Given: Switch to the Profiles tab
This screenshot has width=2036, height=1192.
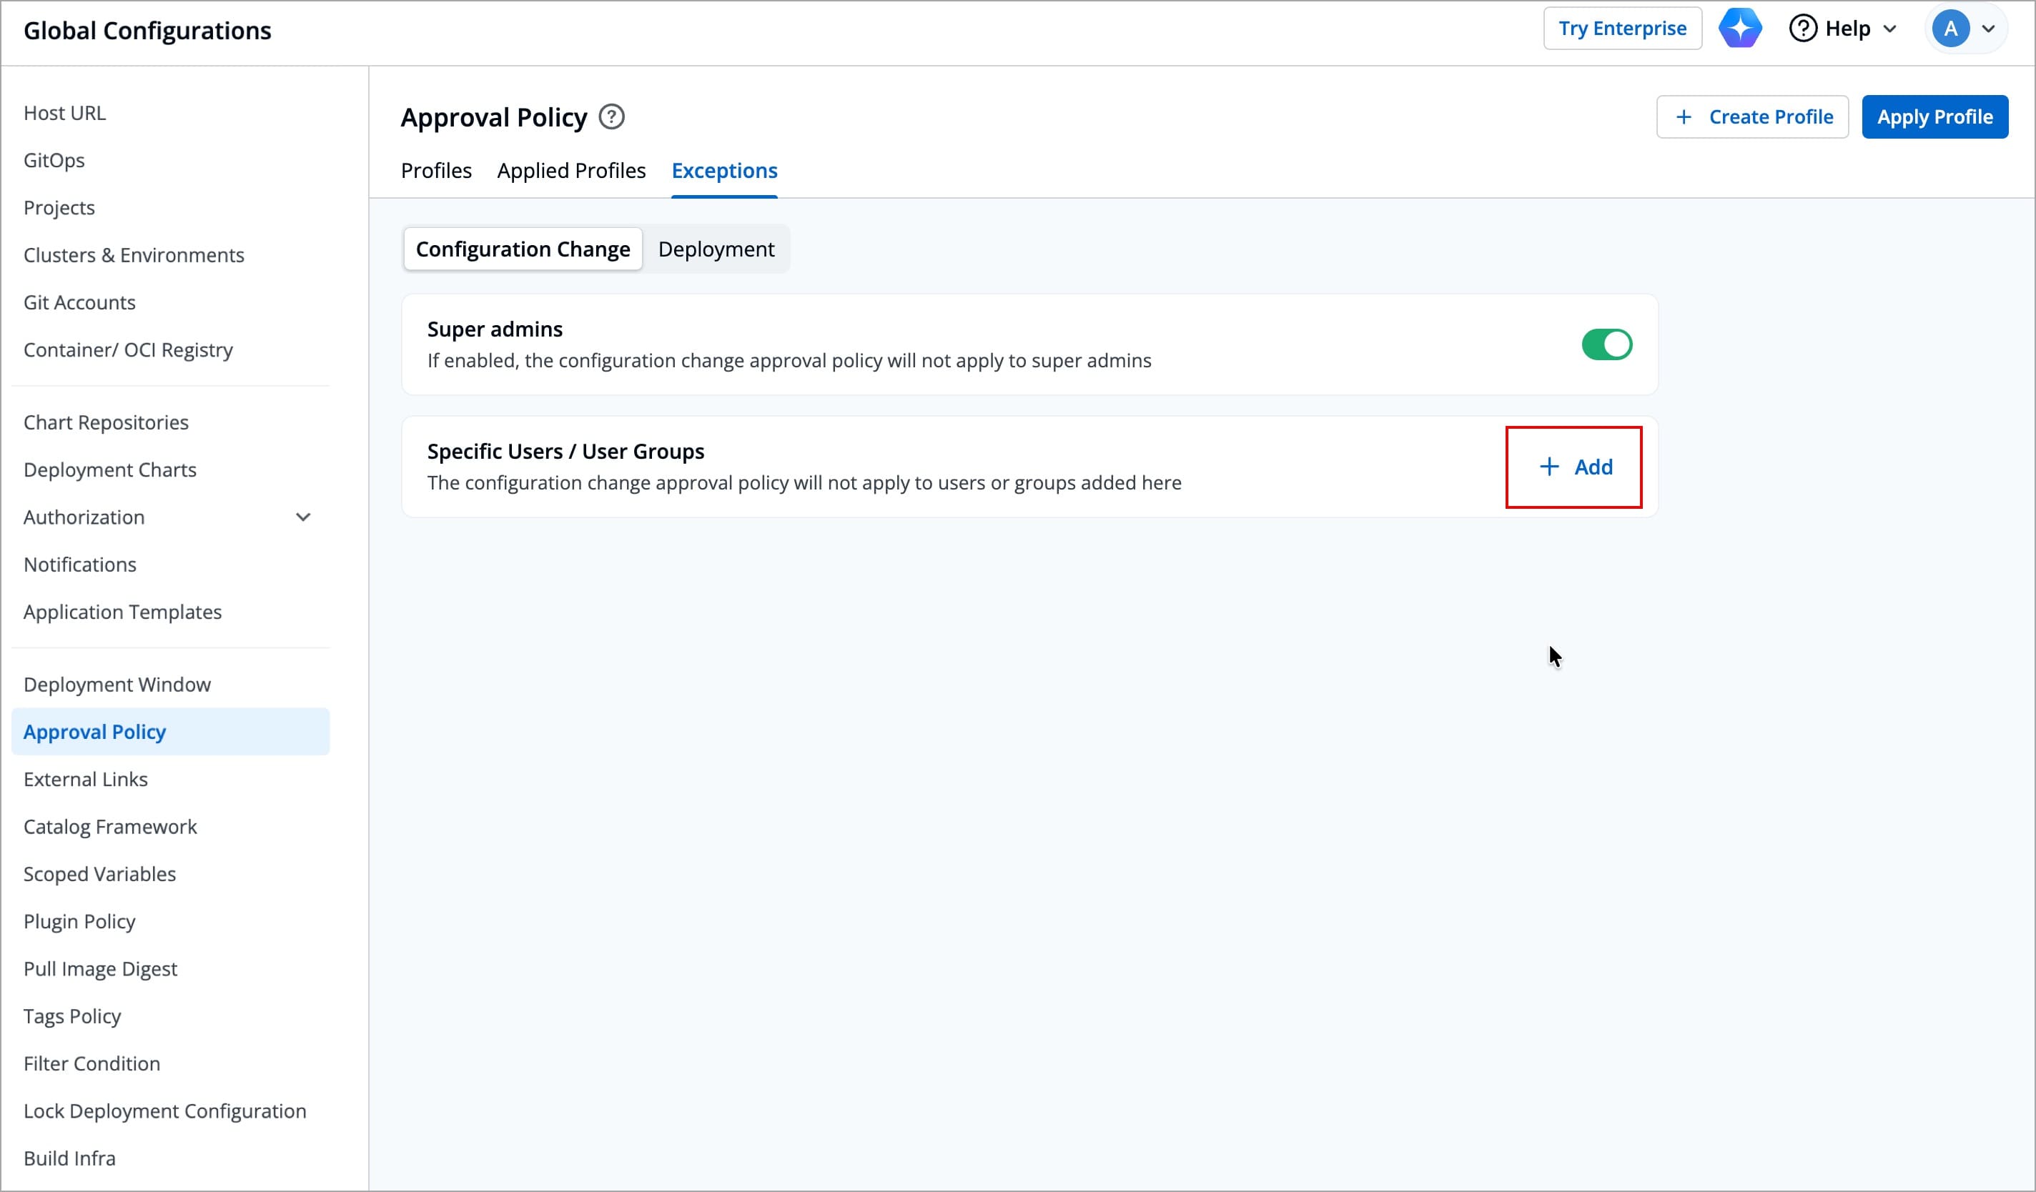Looking at the screenshot, I should [436, 172].
